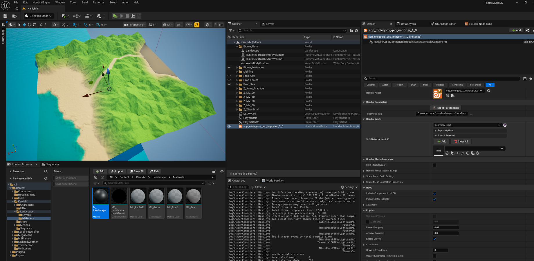Screen dimensions: 534x261
Task: Duplicate the geometry input entry icon
Action: [472, 153]
